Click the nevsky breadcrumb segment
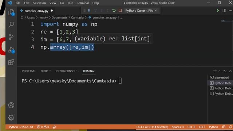 point(43,17)
